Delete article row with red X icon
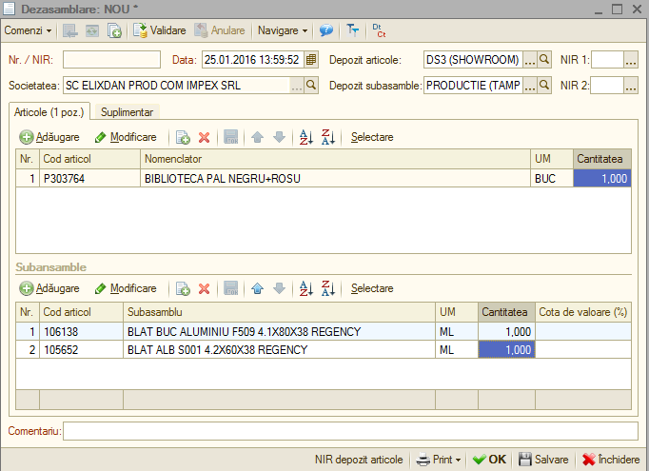The width and height of the screenshot is (649, 471). (x=204, y=137)
